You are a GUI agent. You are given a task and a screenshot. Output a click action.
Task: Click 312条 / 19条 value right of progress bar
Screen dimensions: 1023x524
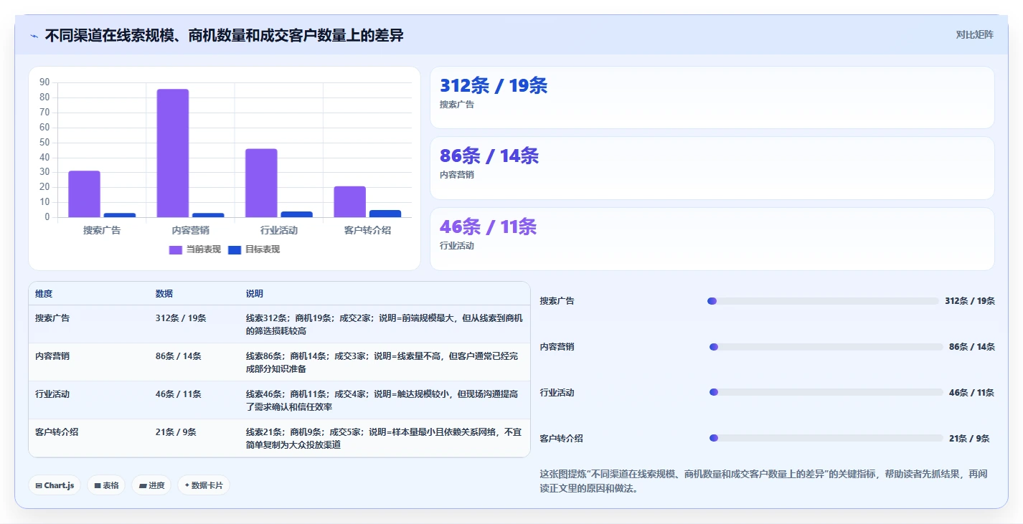click(970, 301)
